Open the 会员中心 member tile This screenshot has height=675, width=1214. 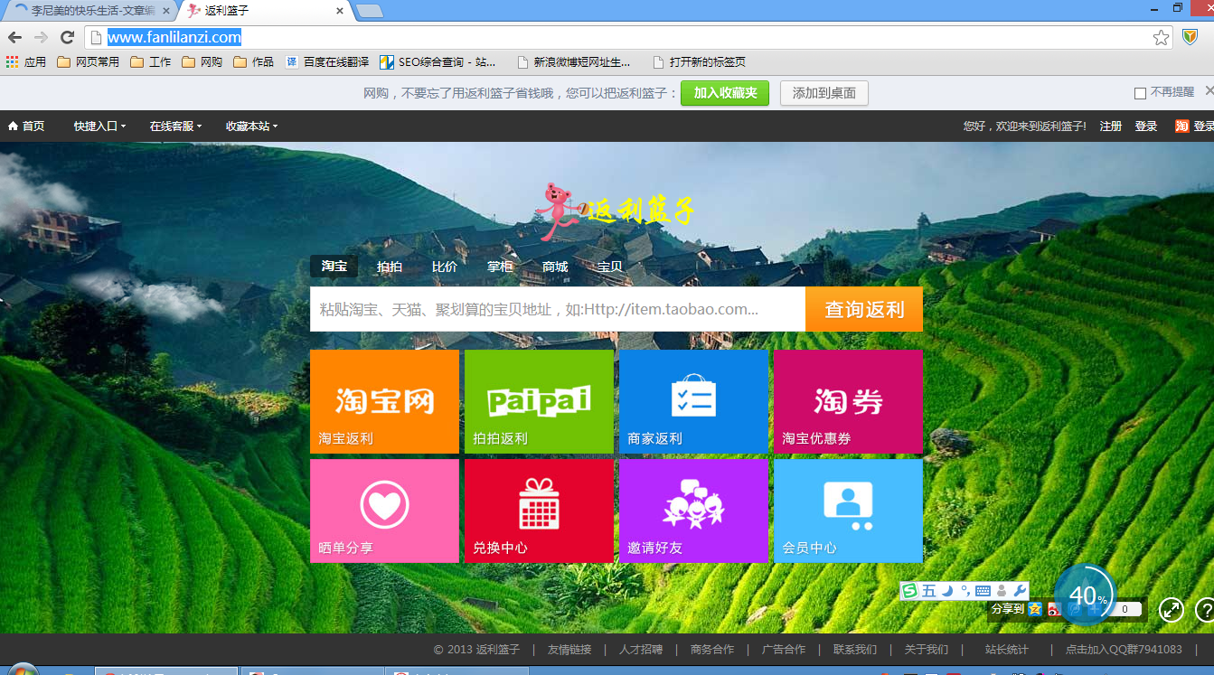(848, 511)
